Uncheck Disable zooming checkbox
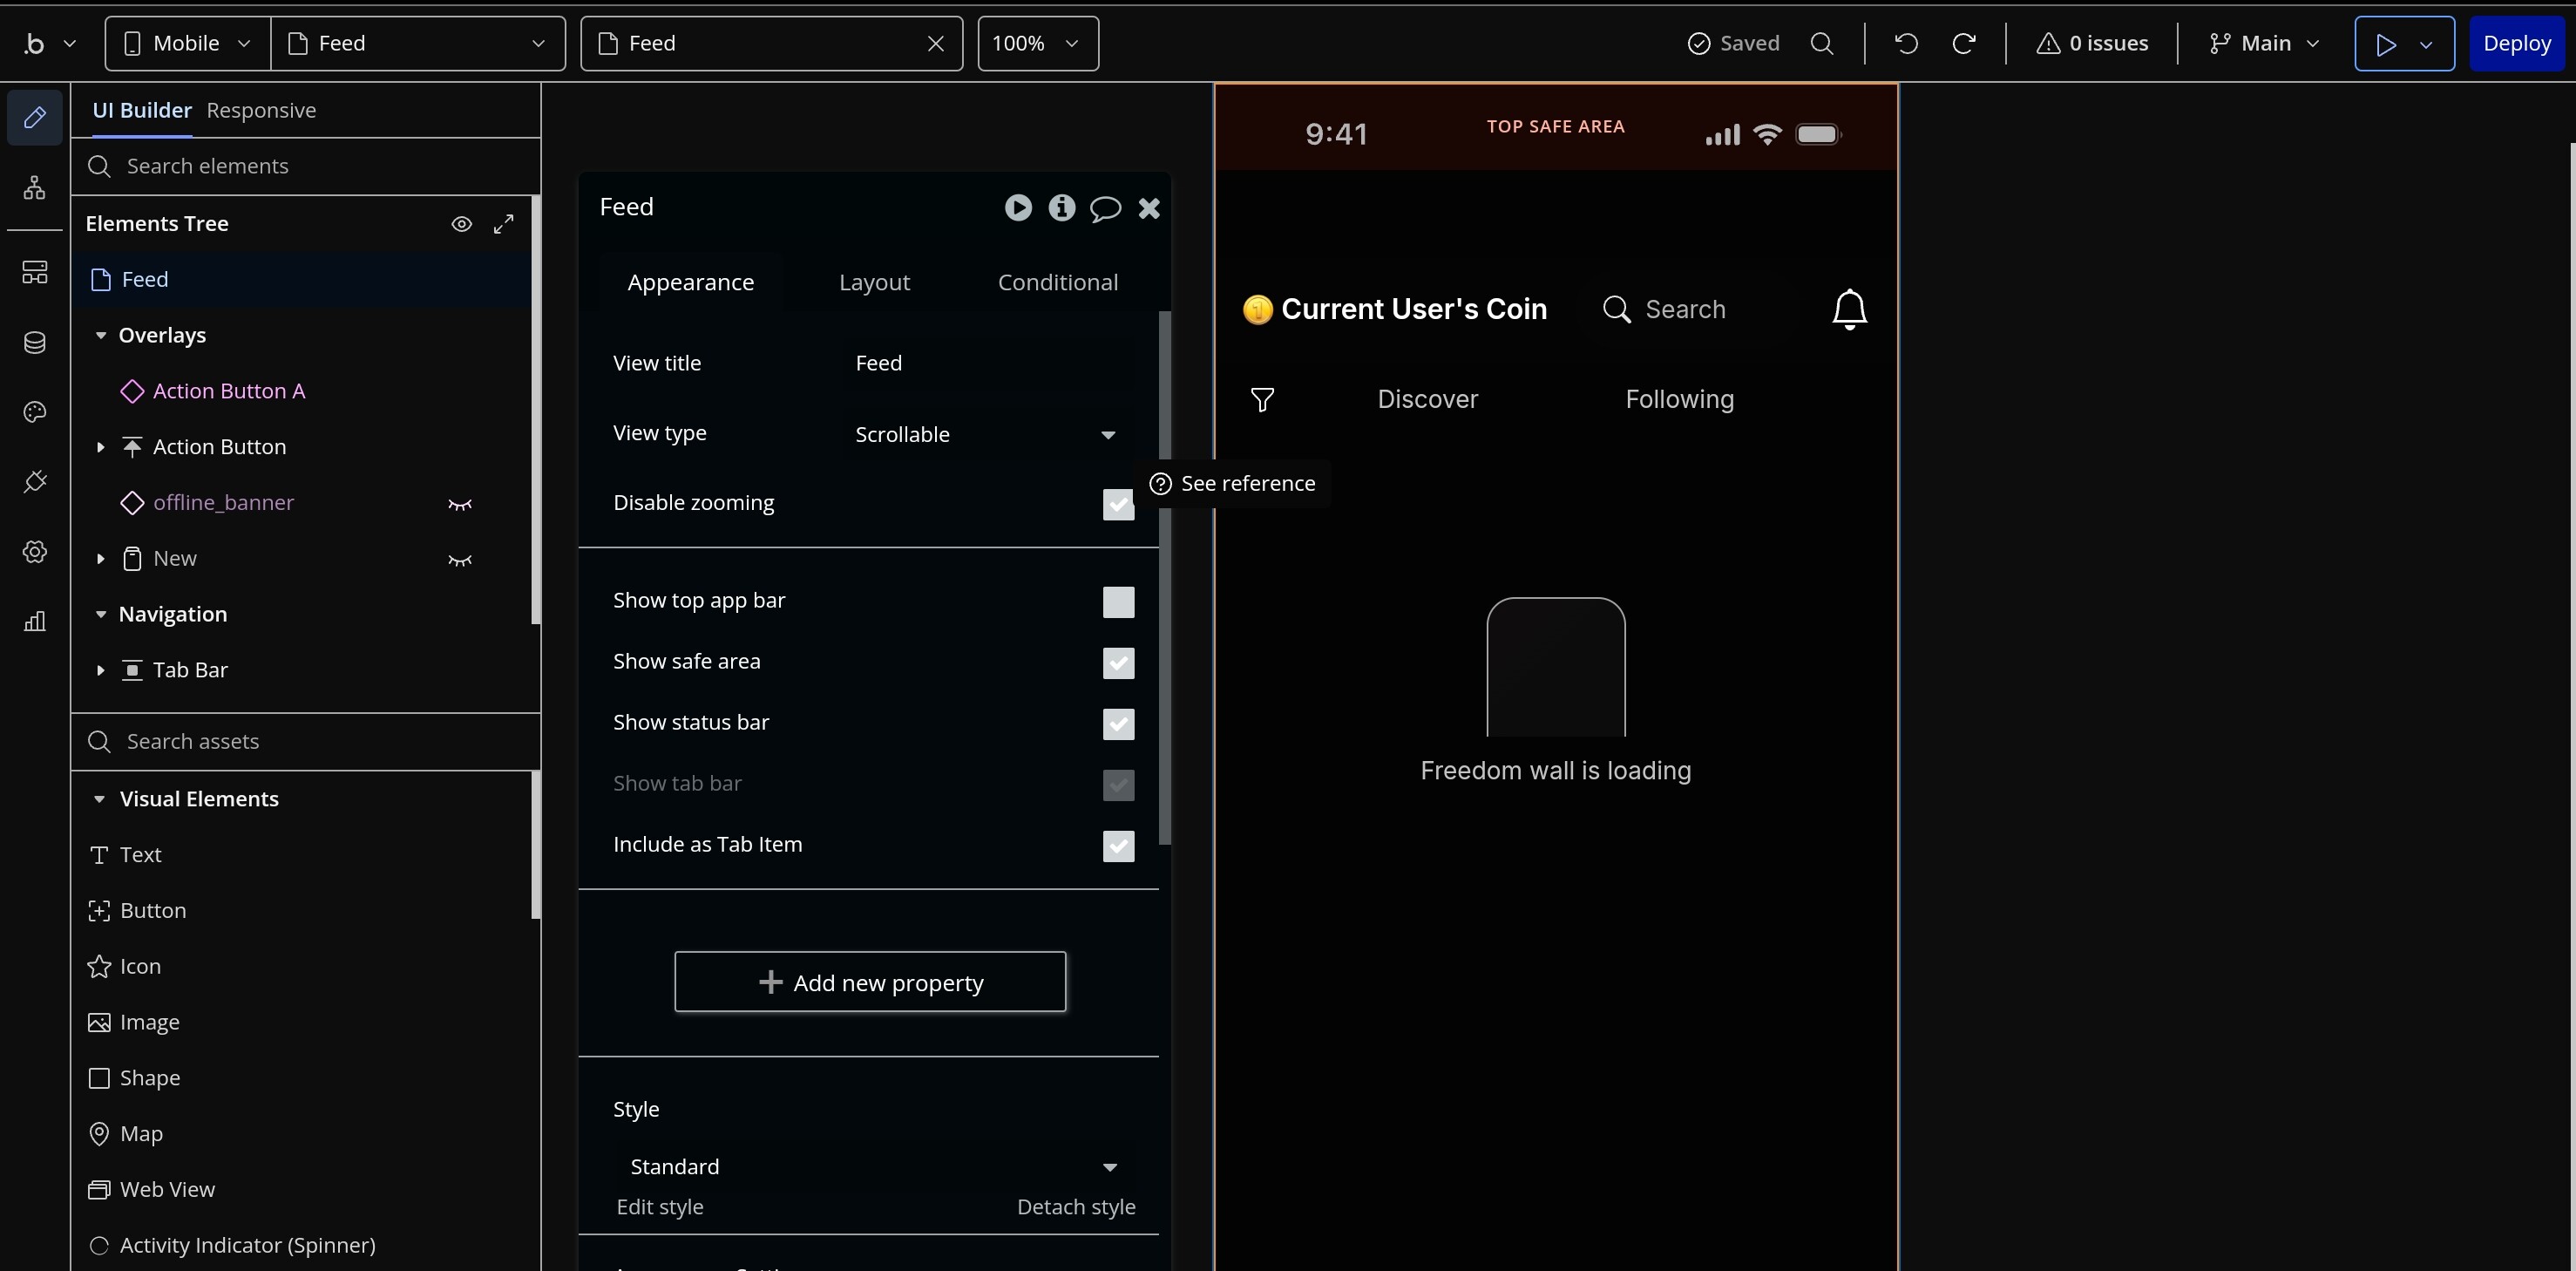 [1118, 504]
